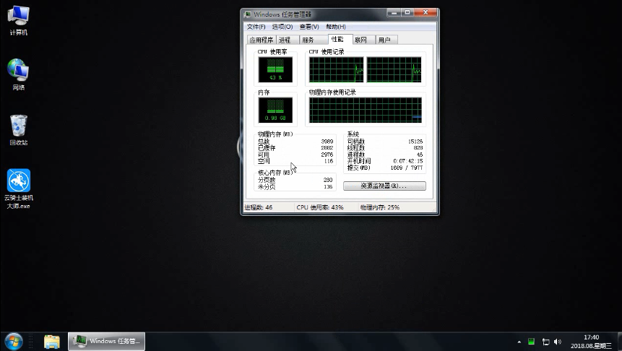
Task: Open the volume speaker tray icon
Action: [x=558, y=342]
